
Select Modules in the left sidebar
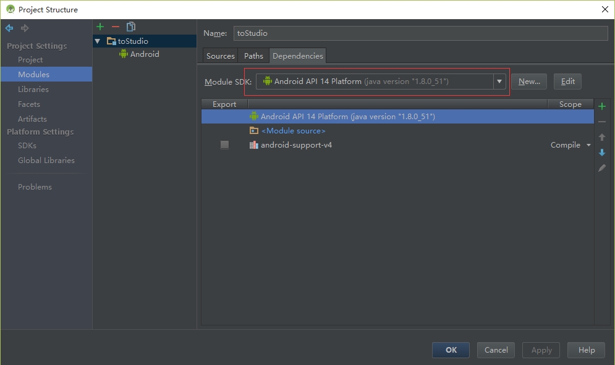[x=46, y=74]
